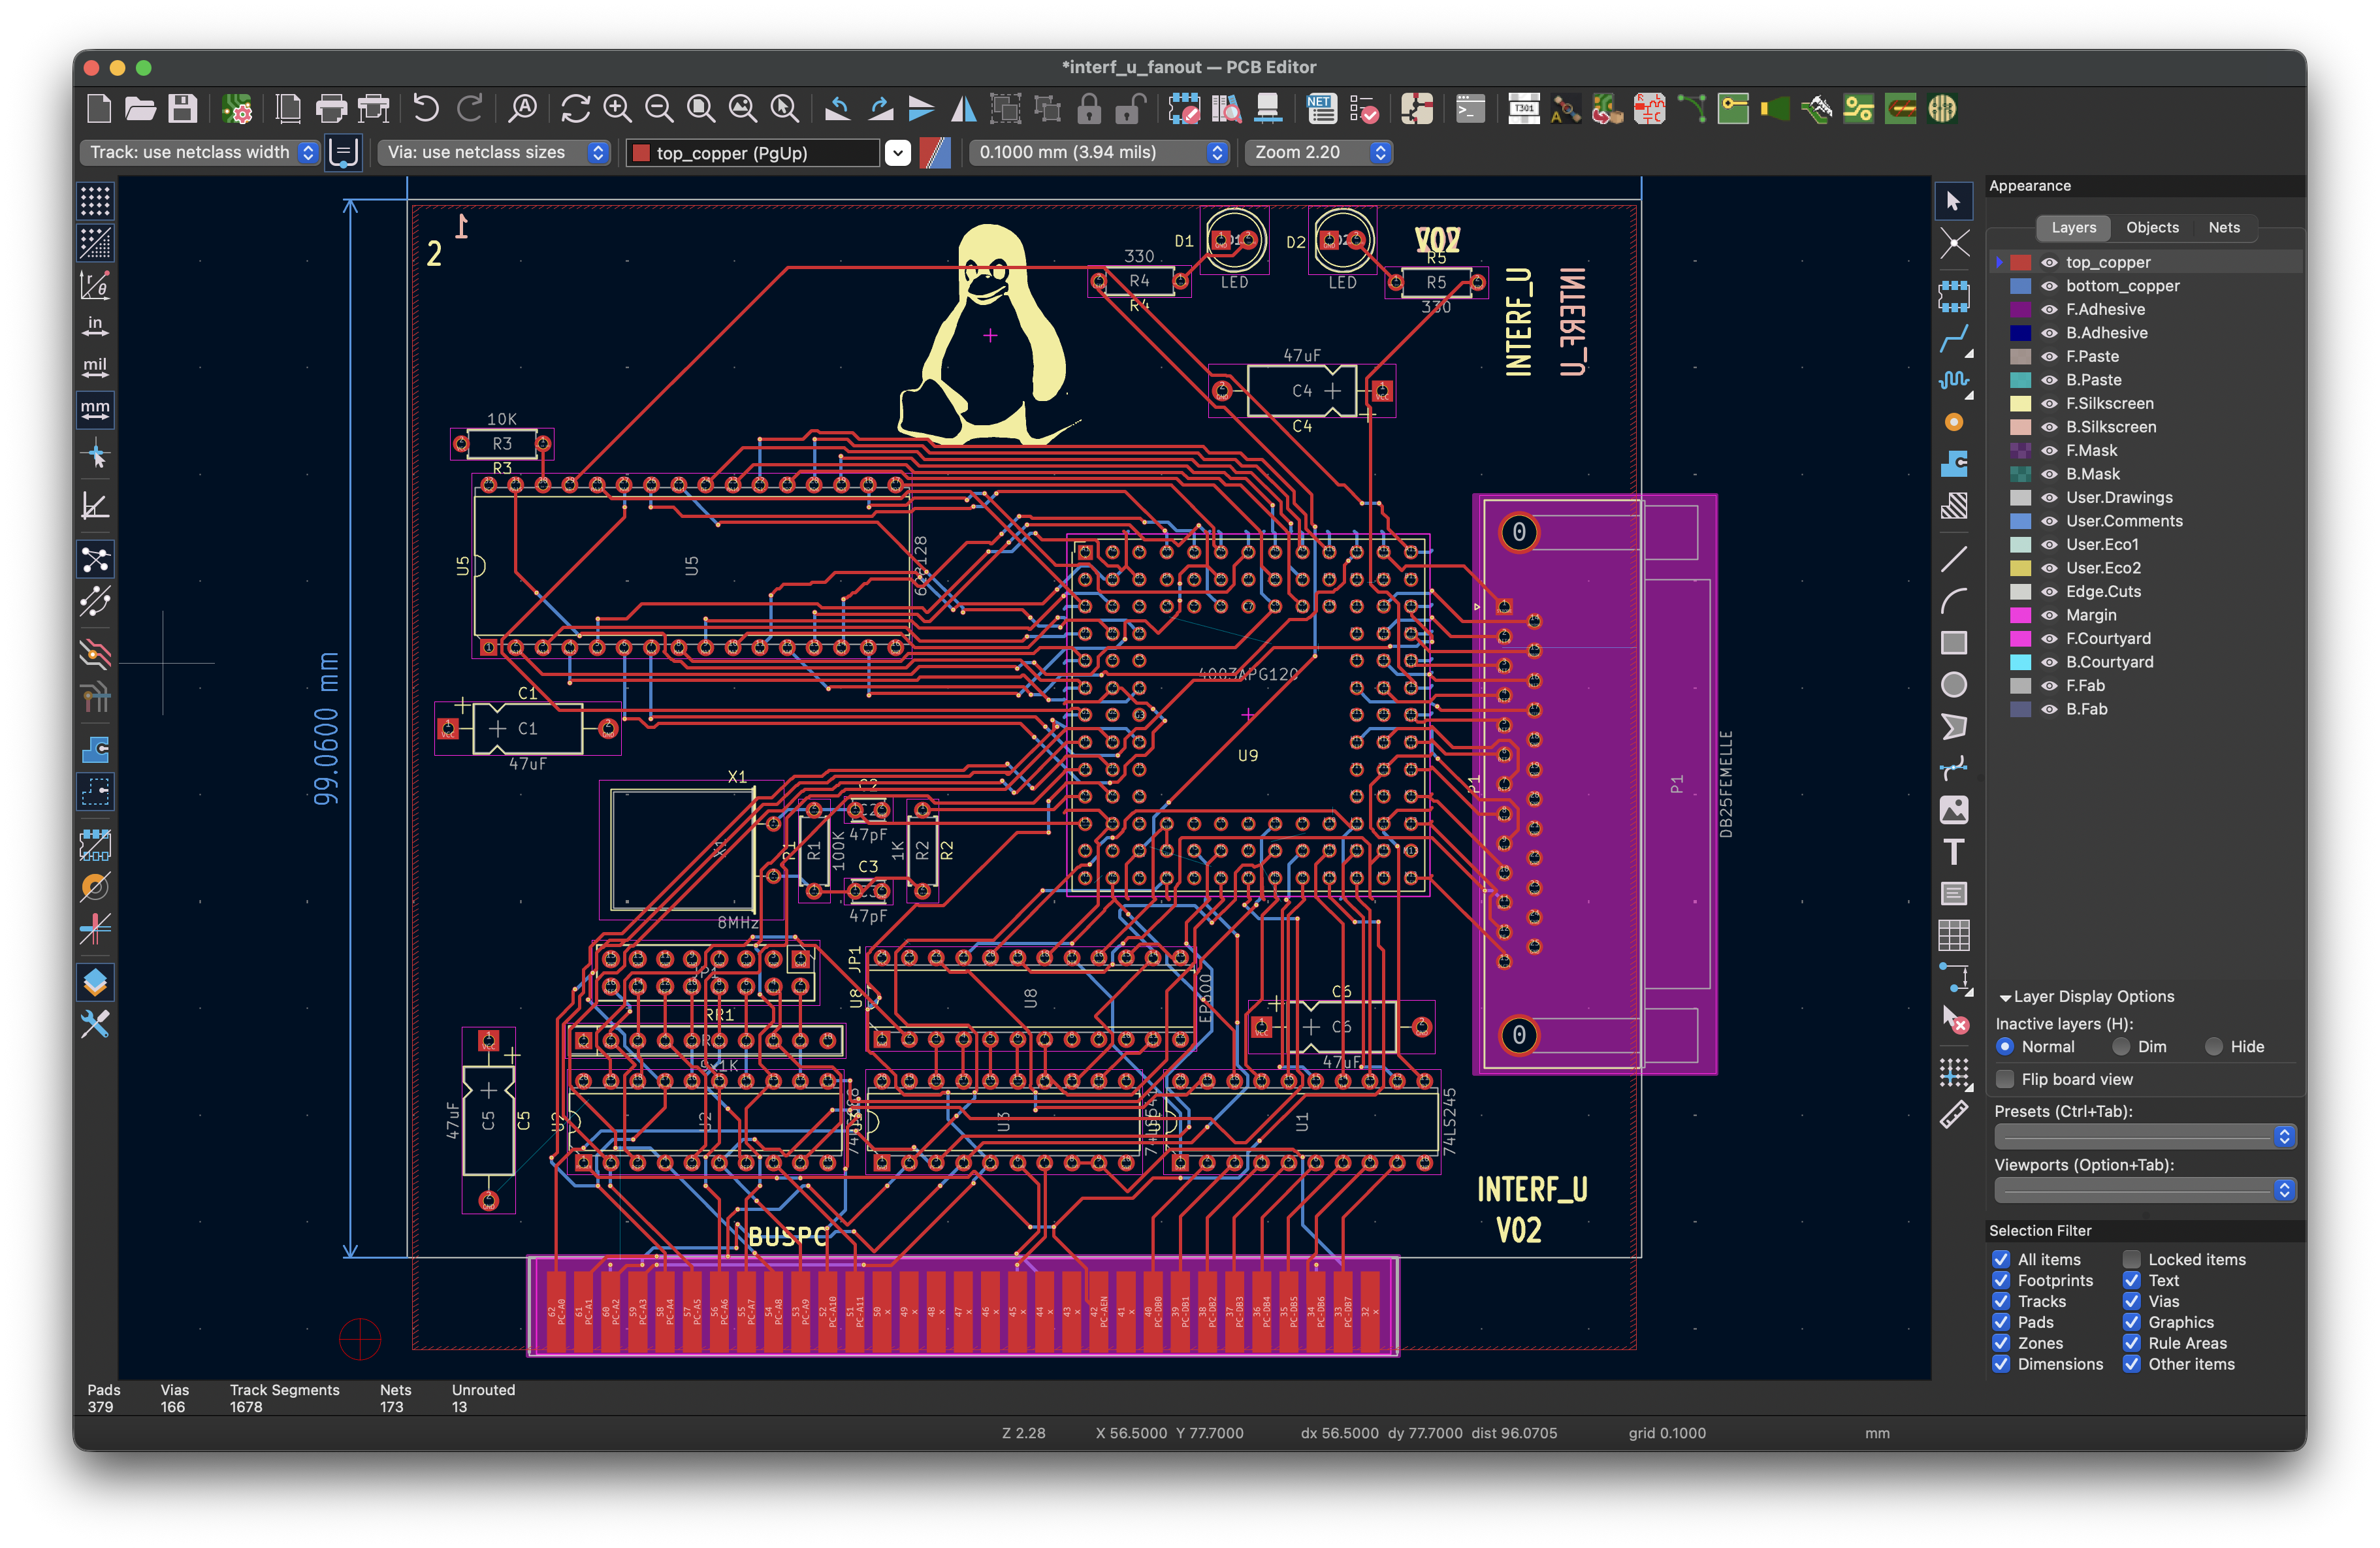Click the Save button
The width and height of the screenshot is (2380, 1548).
click(183, 110)
